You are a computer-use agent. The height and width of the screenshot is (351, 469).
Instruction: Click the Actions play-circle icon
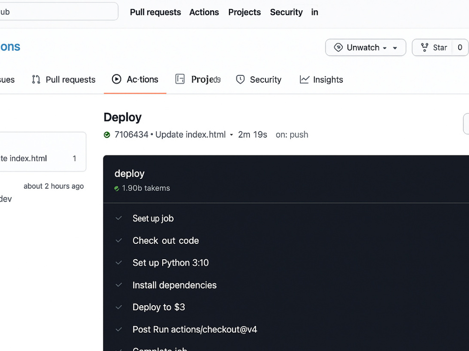tap(116, 79)
